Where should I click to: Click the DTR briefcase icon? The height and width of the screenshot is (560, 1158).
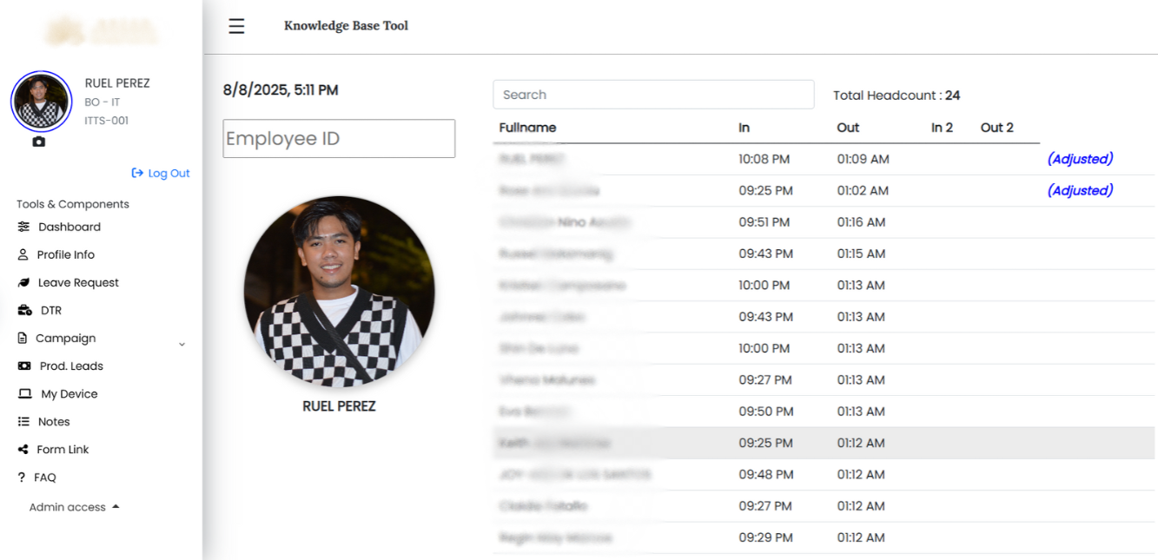pos(24,310)
